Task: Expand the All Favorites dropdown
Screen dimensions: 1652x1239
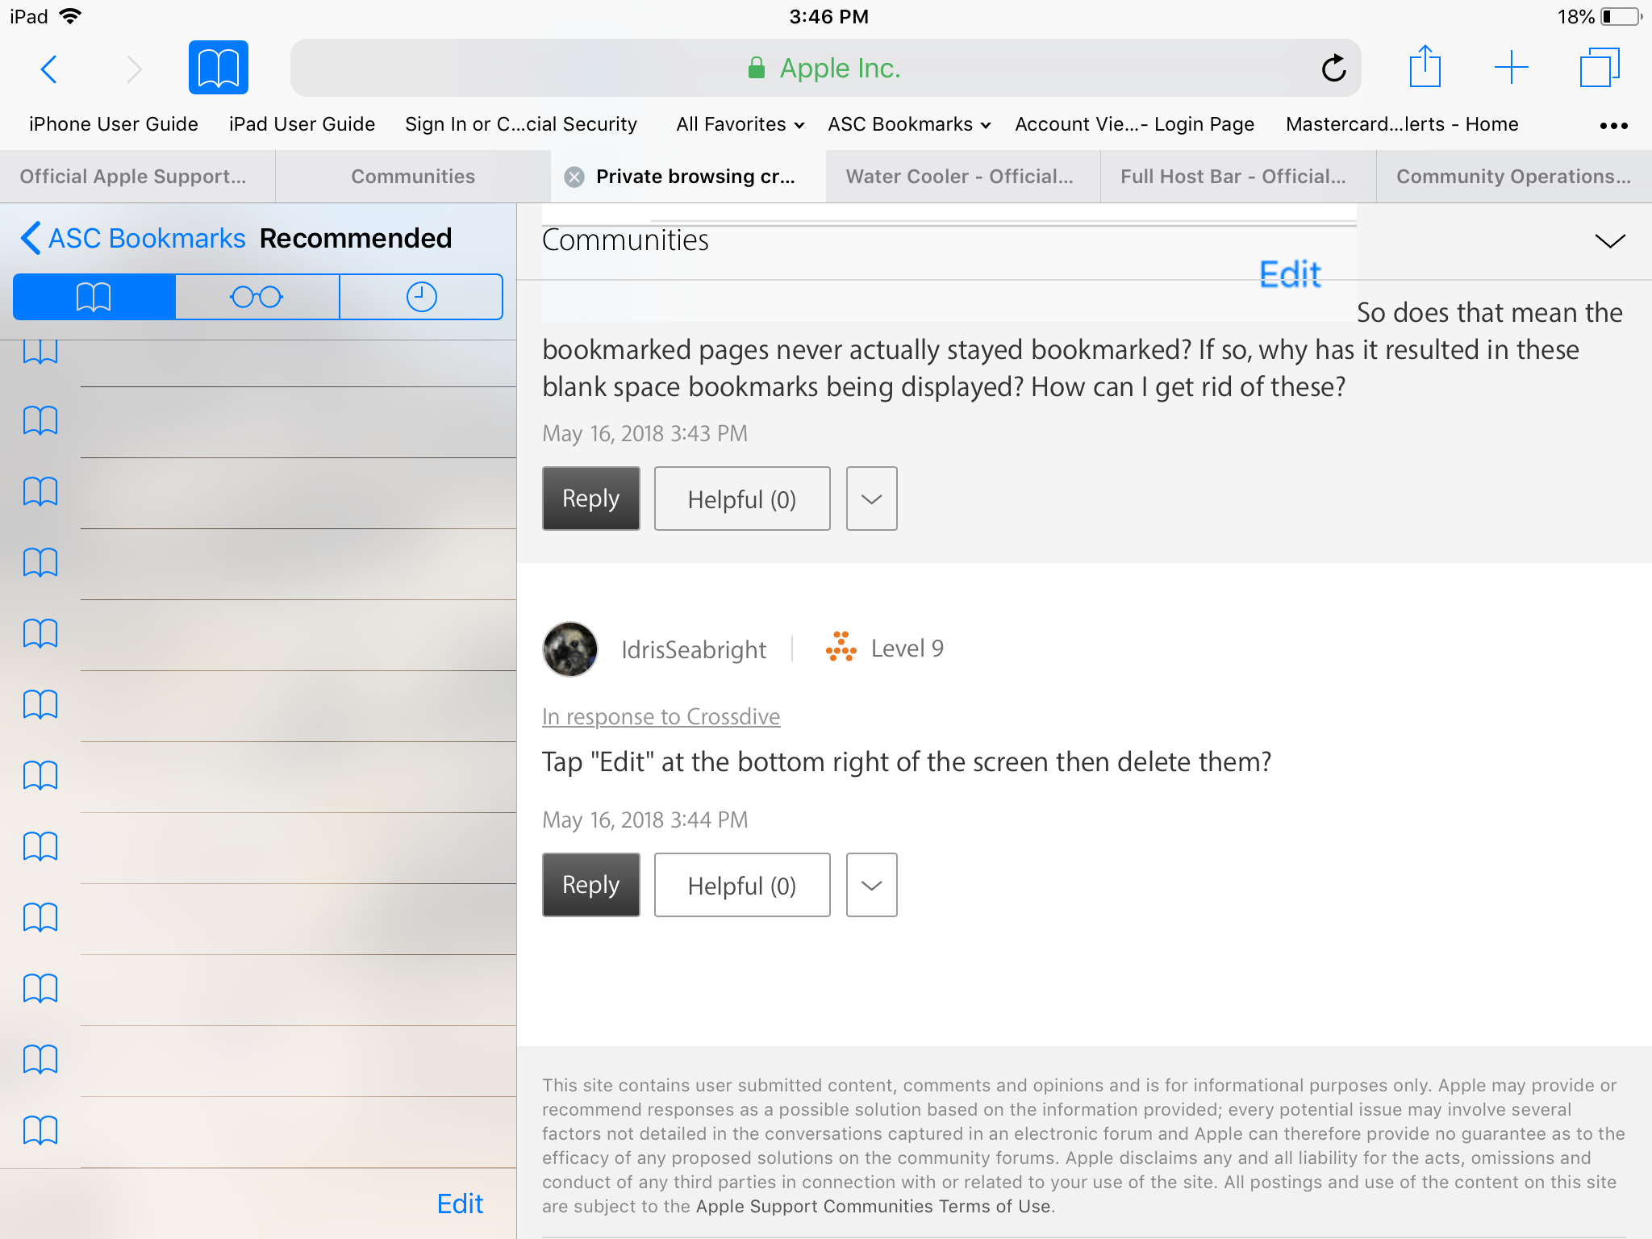Action: [740, 124]
